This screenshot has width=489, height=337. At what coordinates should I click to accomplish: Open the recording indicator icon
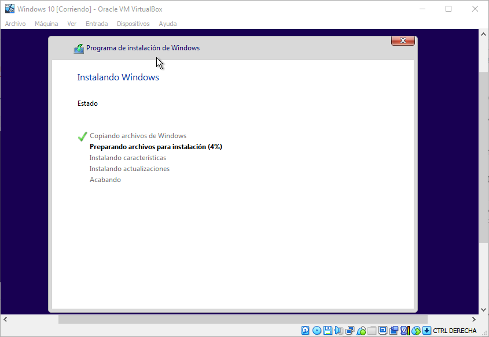point(394,331)
